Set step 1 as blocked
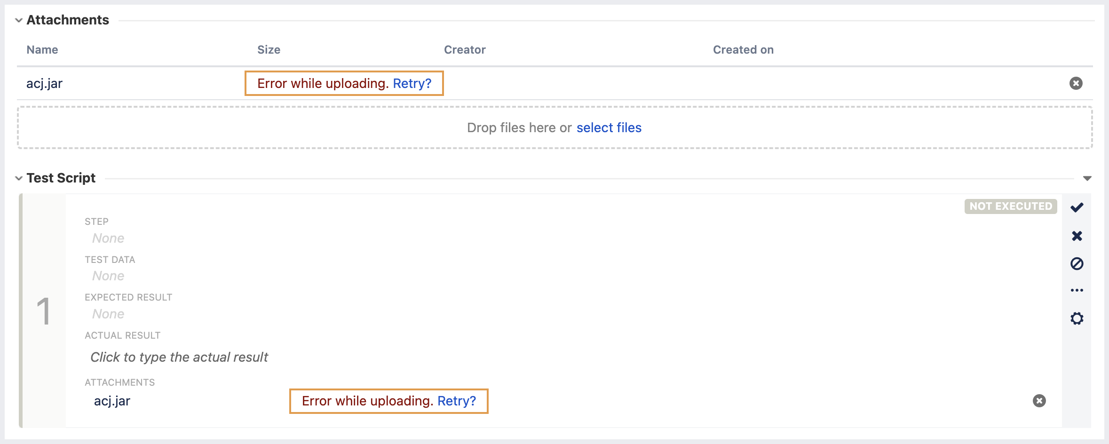1109x444 pixels. click(x=1077, y=263)
